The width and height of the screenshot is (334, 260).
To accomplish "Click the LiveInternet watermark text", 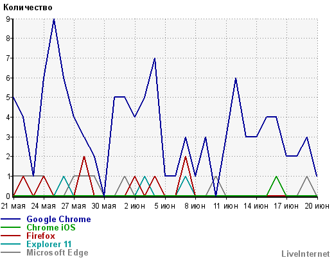I will (x=306, y=254).
